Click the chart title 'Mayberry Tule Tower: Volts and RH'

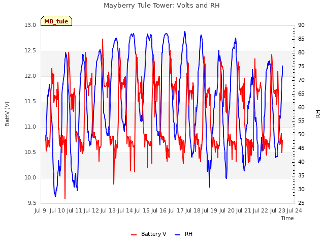161,6
